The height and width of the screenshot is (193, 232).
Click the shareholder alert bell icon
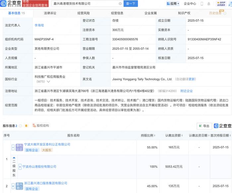pyautogui.click(x=26, y=126)
